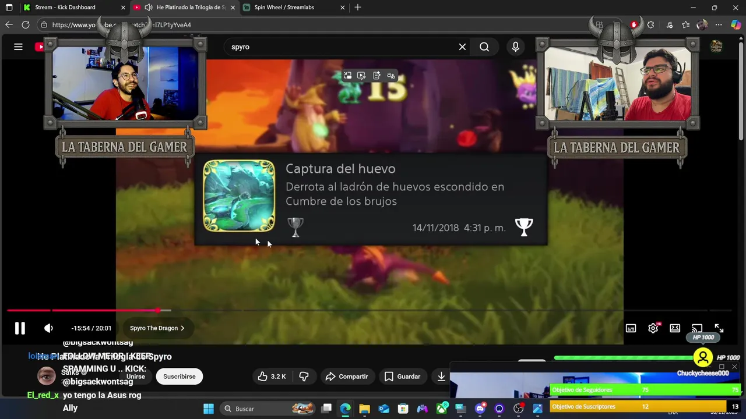Viewport: 746px width, 419px height.
Task: Open the translate video overlay icon
Action: (391, 76)
